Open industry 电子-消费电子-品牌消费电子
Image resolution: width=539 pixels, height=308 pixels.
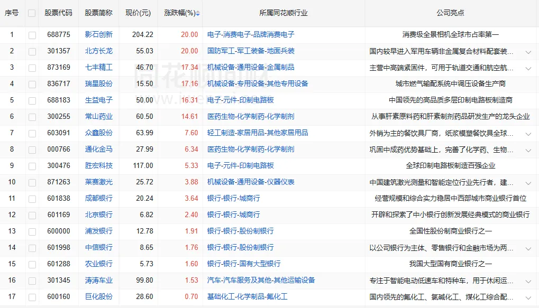pyautogui.click(x=251, y=35)
